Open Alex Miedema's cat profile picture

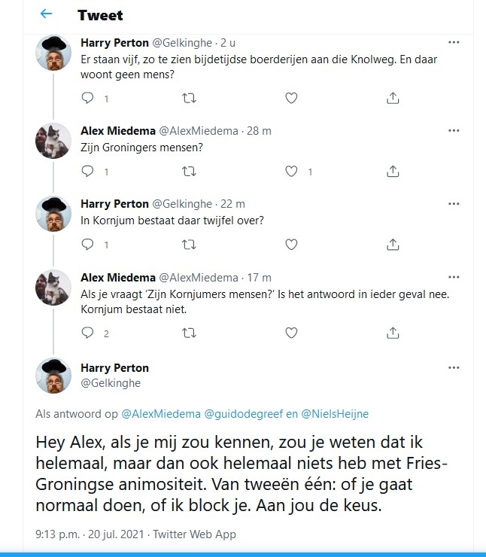click(53, 140)
